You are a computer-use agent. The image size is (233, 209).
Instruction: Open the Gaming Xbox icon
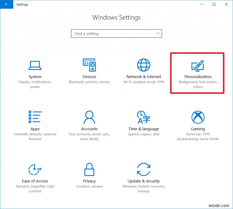pyautogui.click(x=198, y=117)
